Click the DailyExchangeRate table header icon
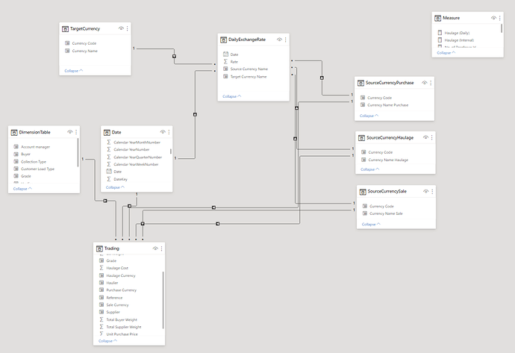The width and height of the screenshot is (515, 353). pyautogui.click(x=223, y=40)
